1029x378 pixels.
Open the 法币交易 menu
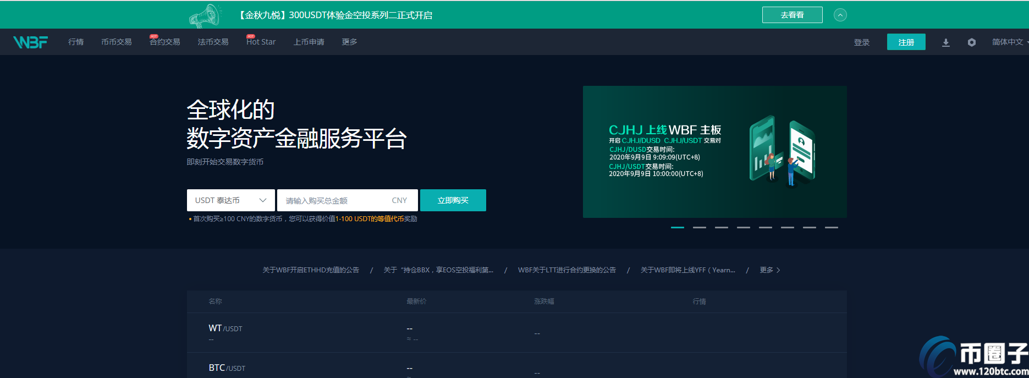(213, 42)
